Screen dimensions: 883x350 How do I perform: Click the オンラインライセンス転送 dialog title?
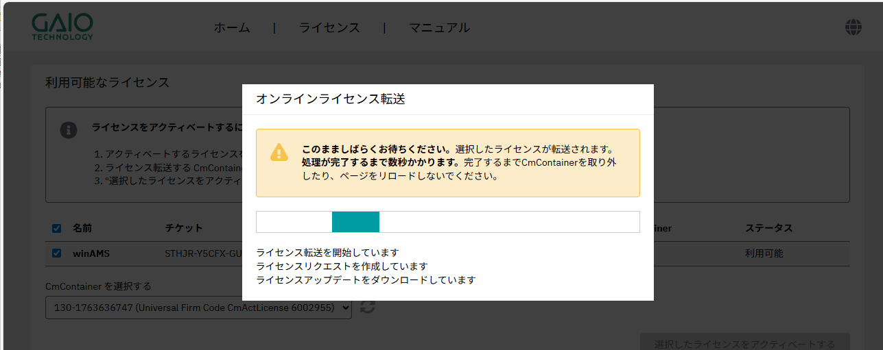point(330,99)
